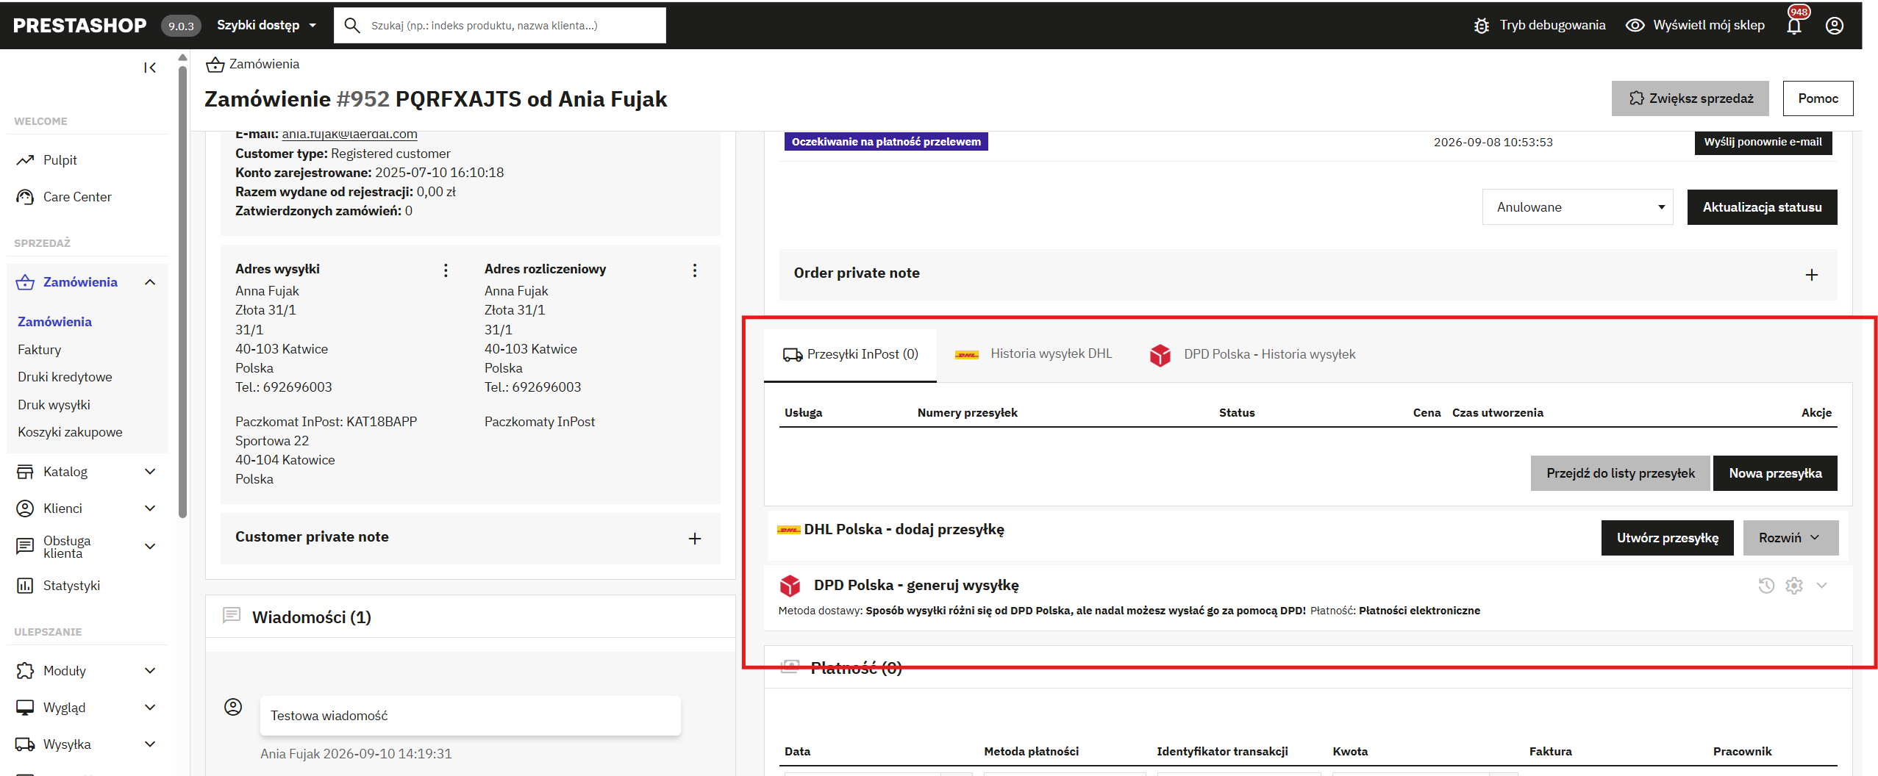Collapse the sidebar menu with arrow icon
The width and height of the screenshot is (1878, 776).
(x=150, y=68)
